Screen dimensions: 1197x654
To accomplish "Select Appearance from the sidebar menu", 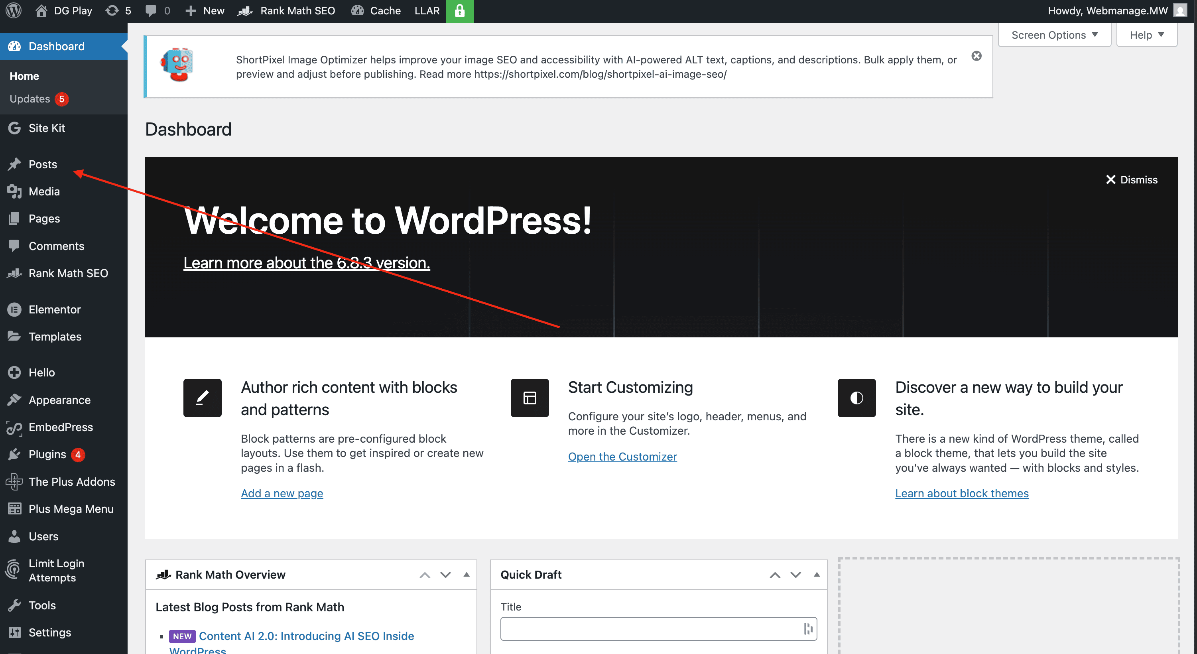I will pos(14,400).
